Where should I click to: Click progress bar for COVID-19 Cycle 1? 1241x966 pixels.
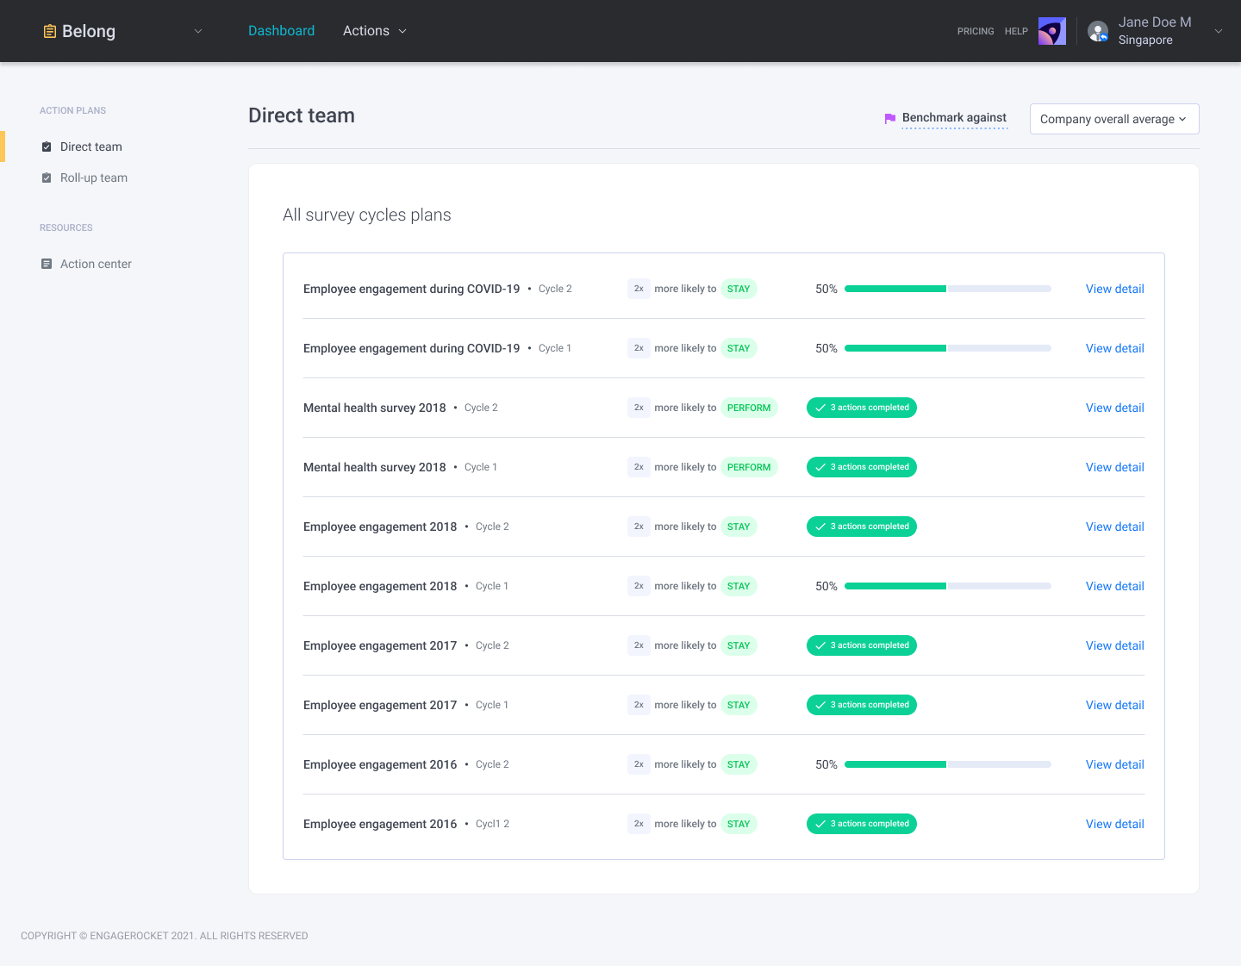tap(948, 348)
